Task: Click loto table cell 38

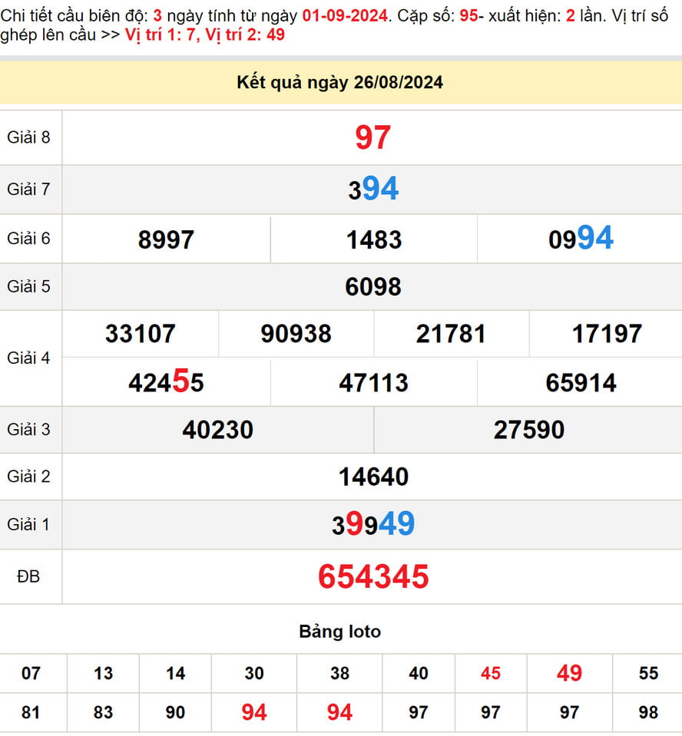Action: (339, 674)
